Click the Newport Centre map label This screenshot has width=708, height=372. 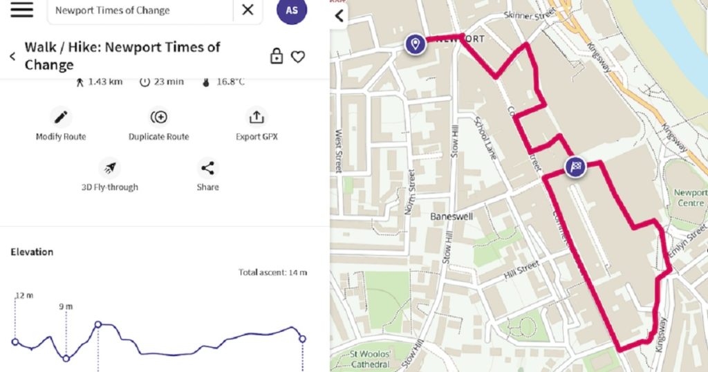pyautogui.click(x=689, y=198)
